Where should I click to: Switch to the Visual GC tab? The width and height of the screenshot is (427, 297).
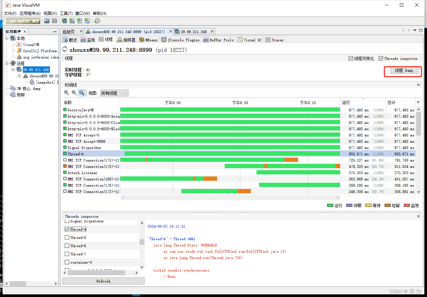point(250,40)
